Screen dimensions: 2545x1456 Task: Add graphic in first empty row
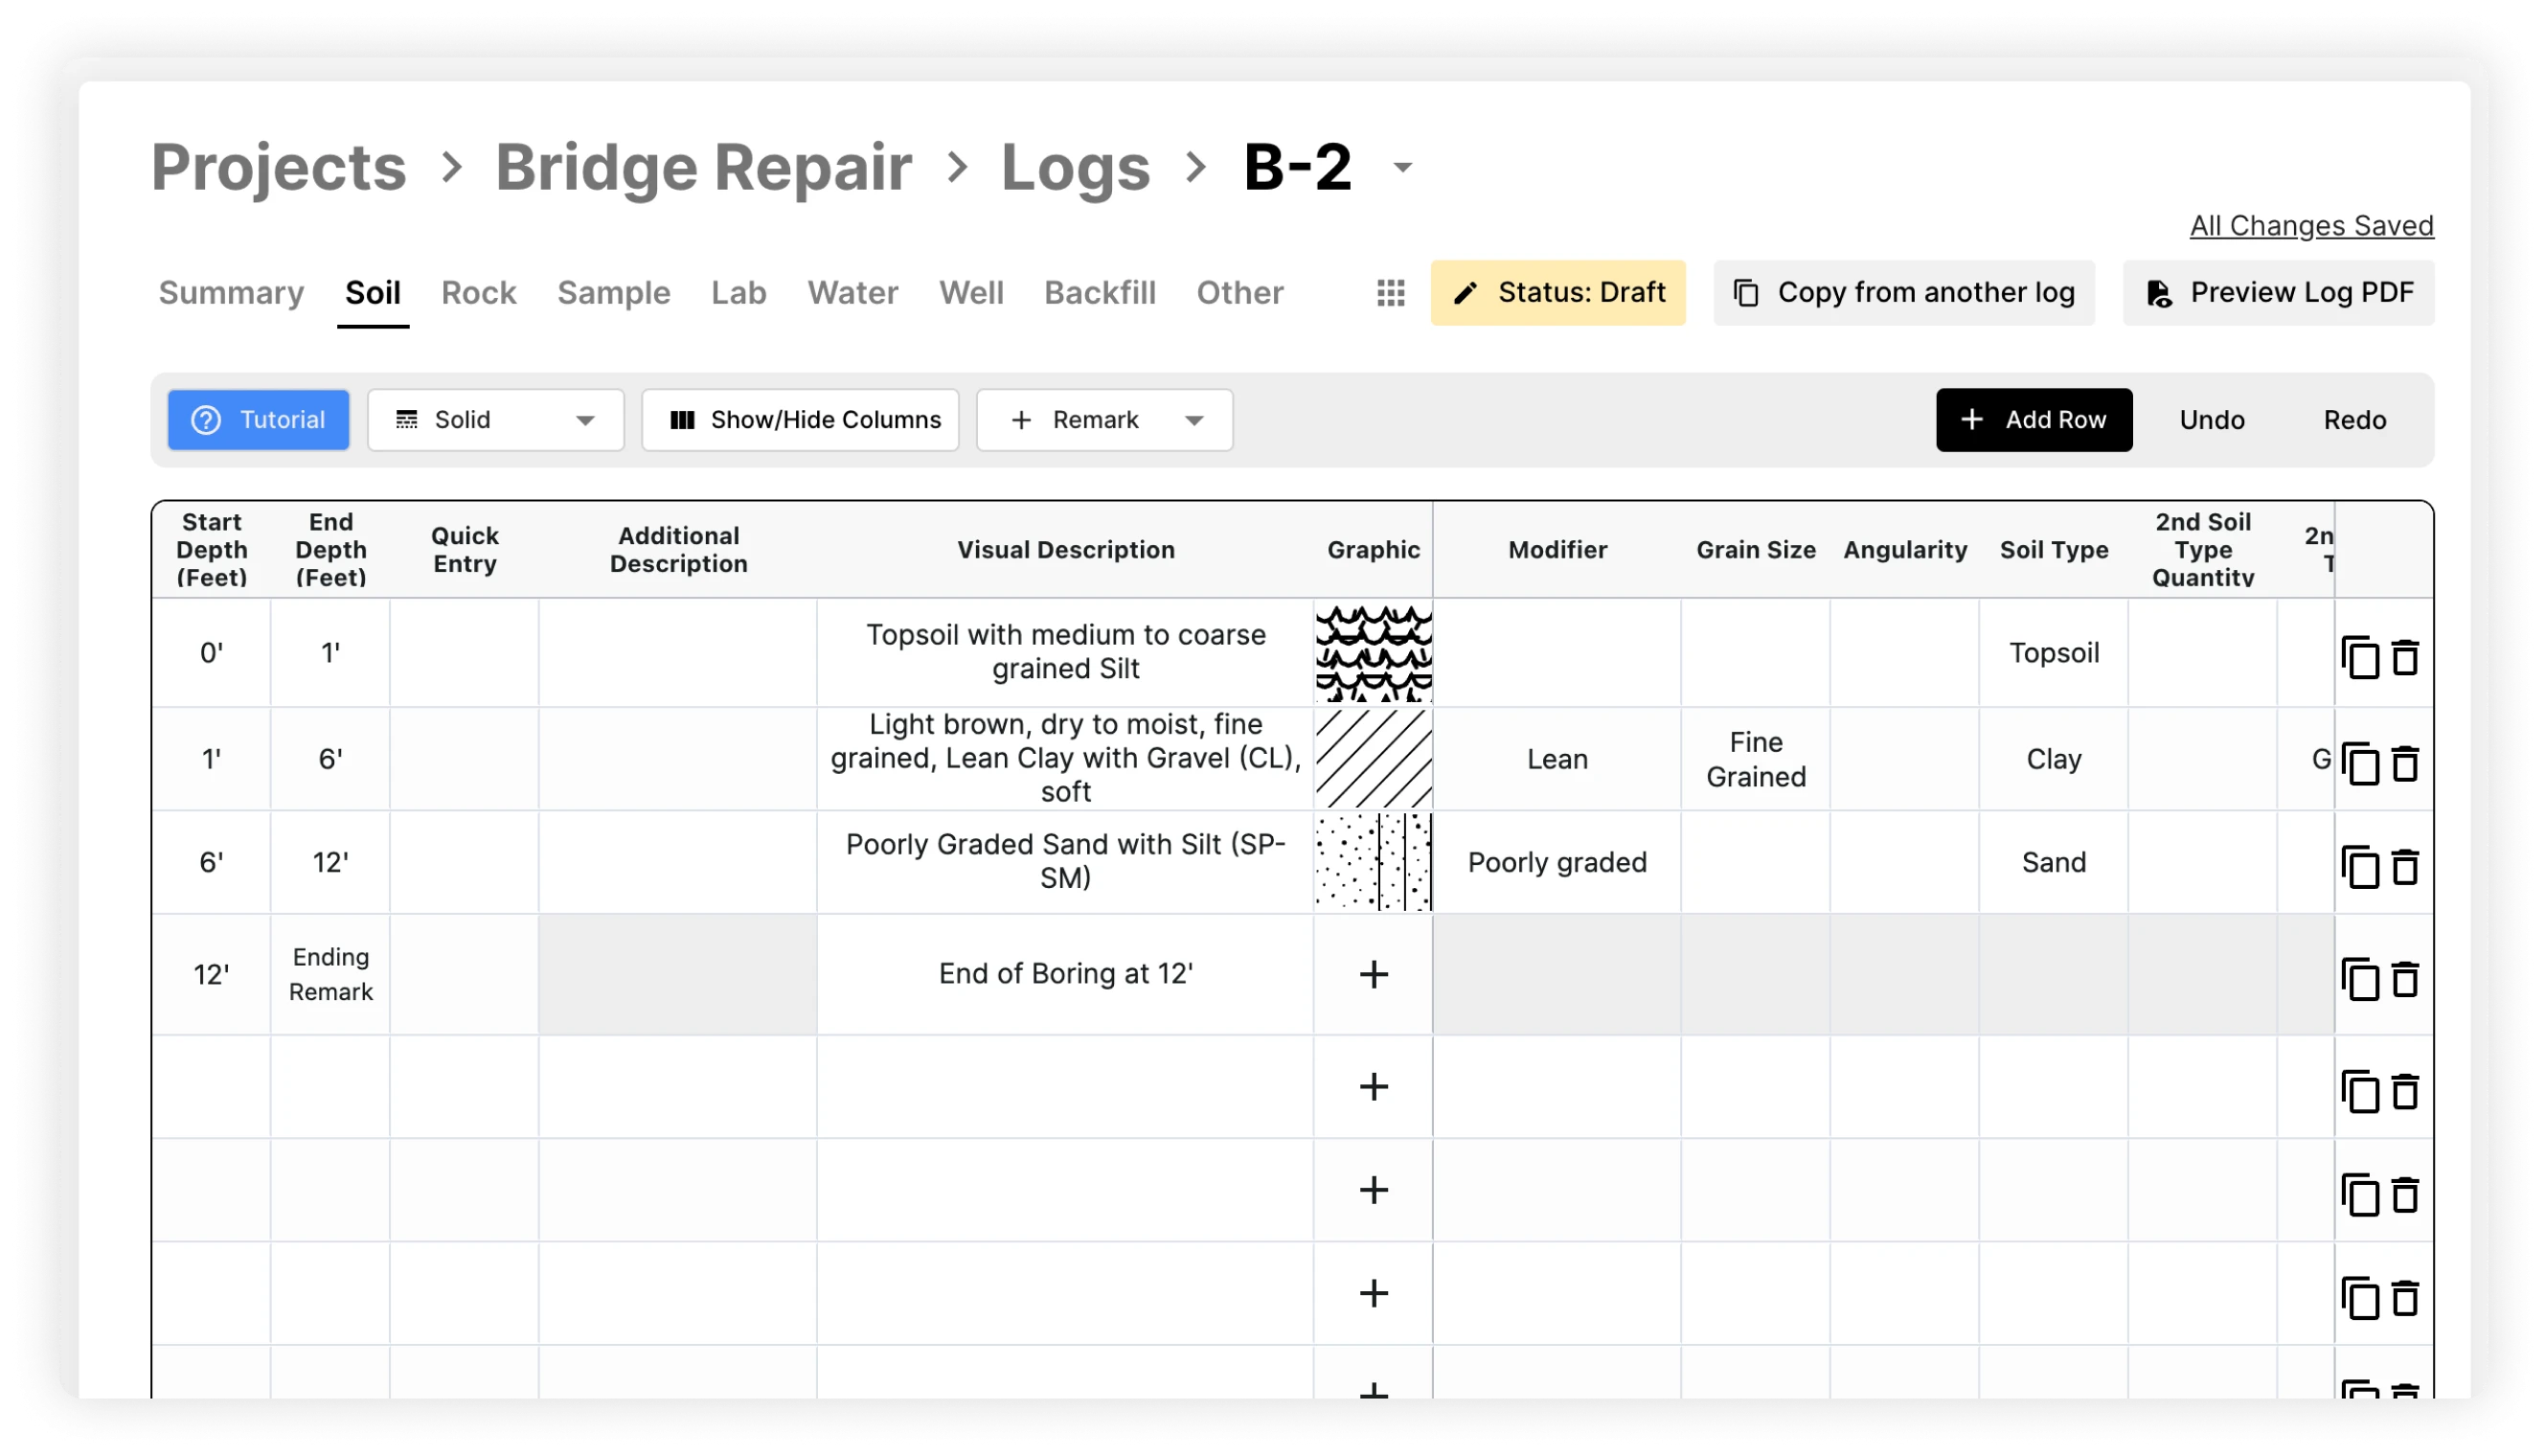point(1374,1087)
